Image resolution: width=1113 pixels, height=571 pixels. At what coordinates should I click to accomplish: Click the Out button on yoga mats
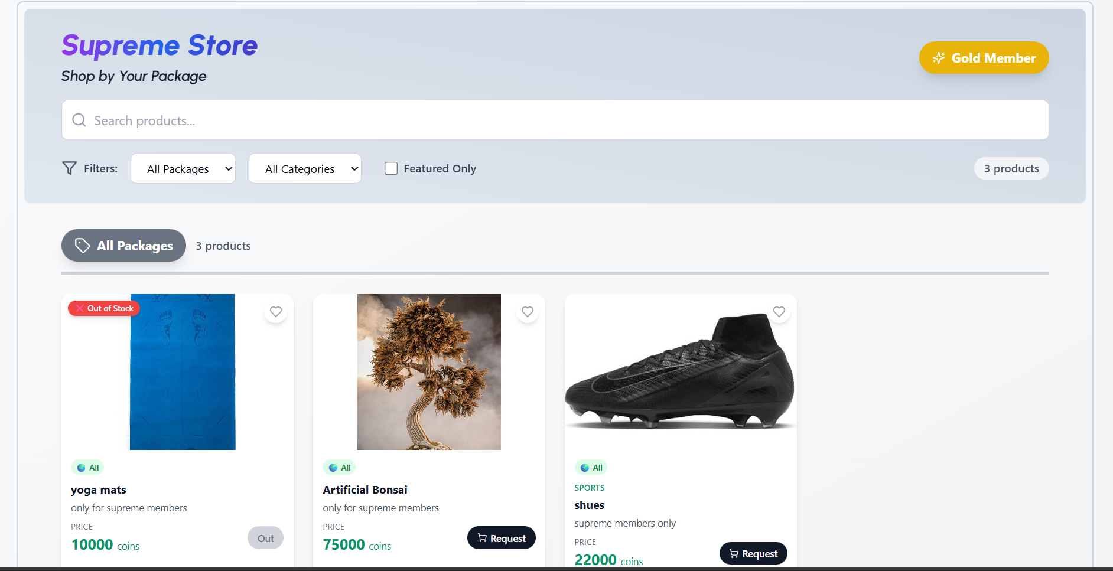tap(265, 538)
